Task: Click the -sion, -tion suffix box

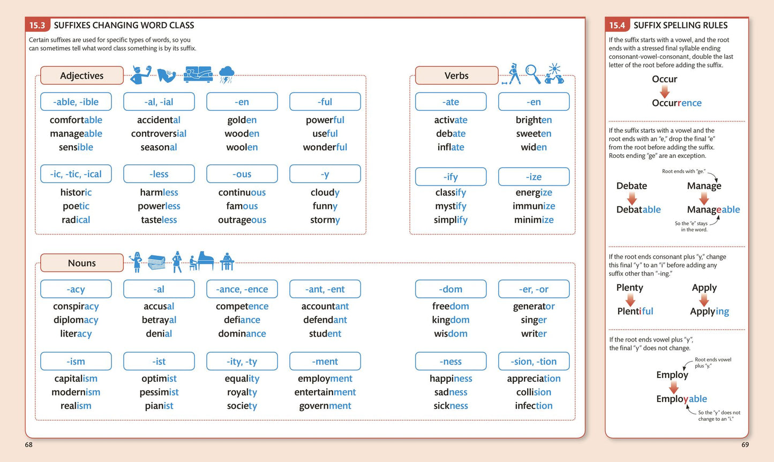Action: point(534,361)
